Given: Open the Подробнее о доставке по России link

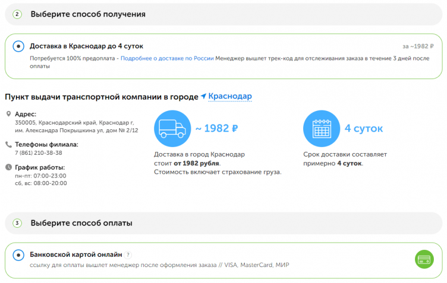Looking at the screenshot, I should point(167,58).
